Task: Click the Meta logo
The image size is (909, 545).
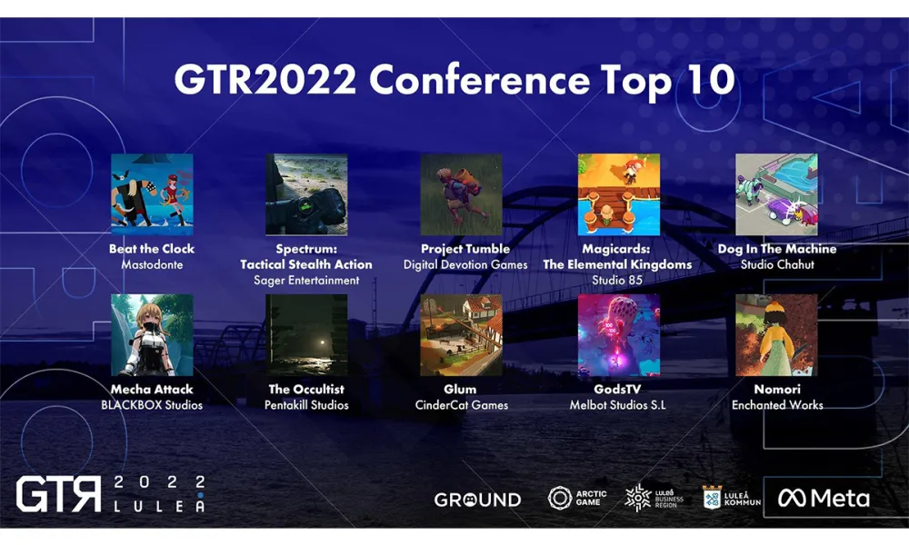Action: (824, 498)
